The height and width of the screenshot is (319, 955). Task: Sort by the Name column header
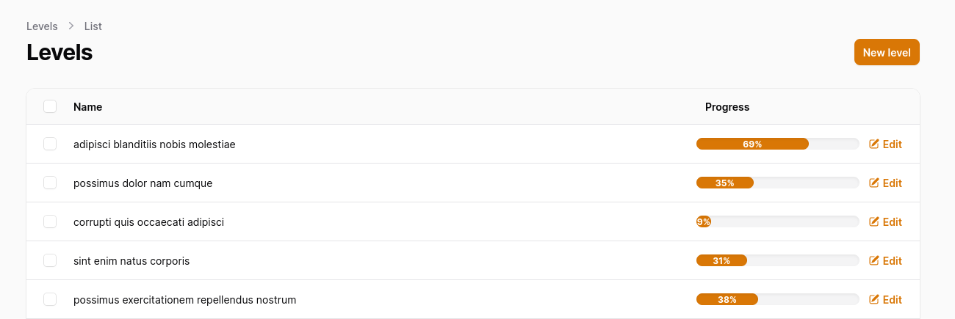pyautogui.click(x=87, y=107)
